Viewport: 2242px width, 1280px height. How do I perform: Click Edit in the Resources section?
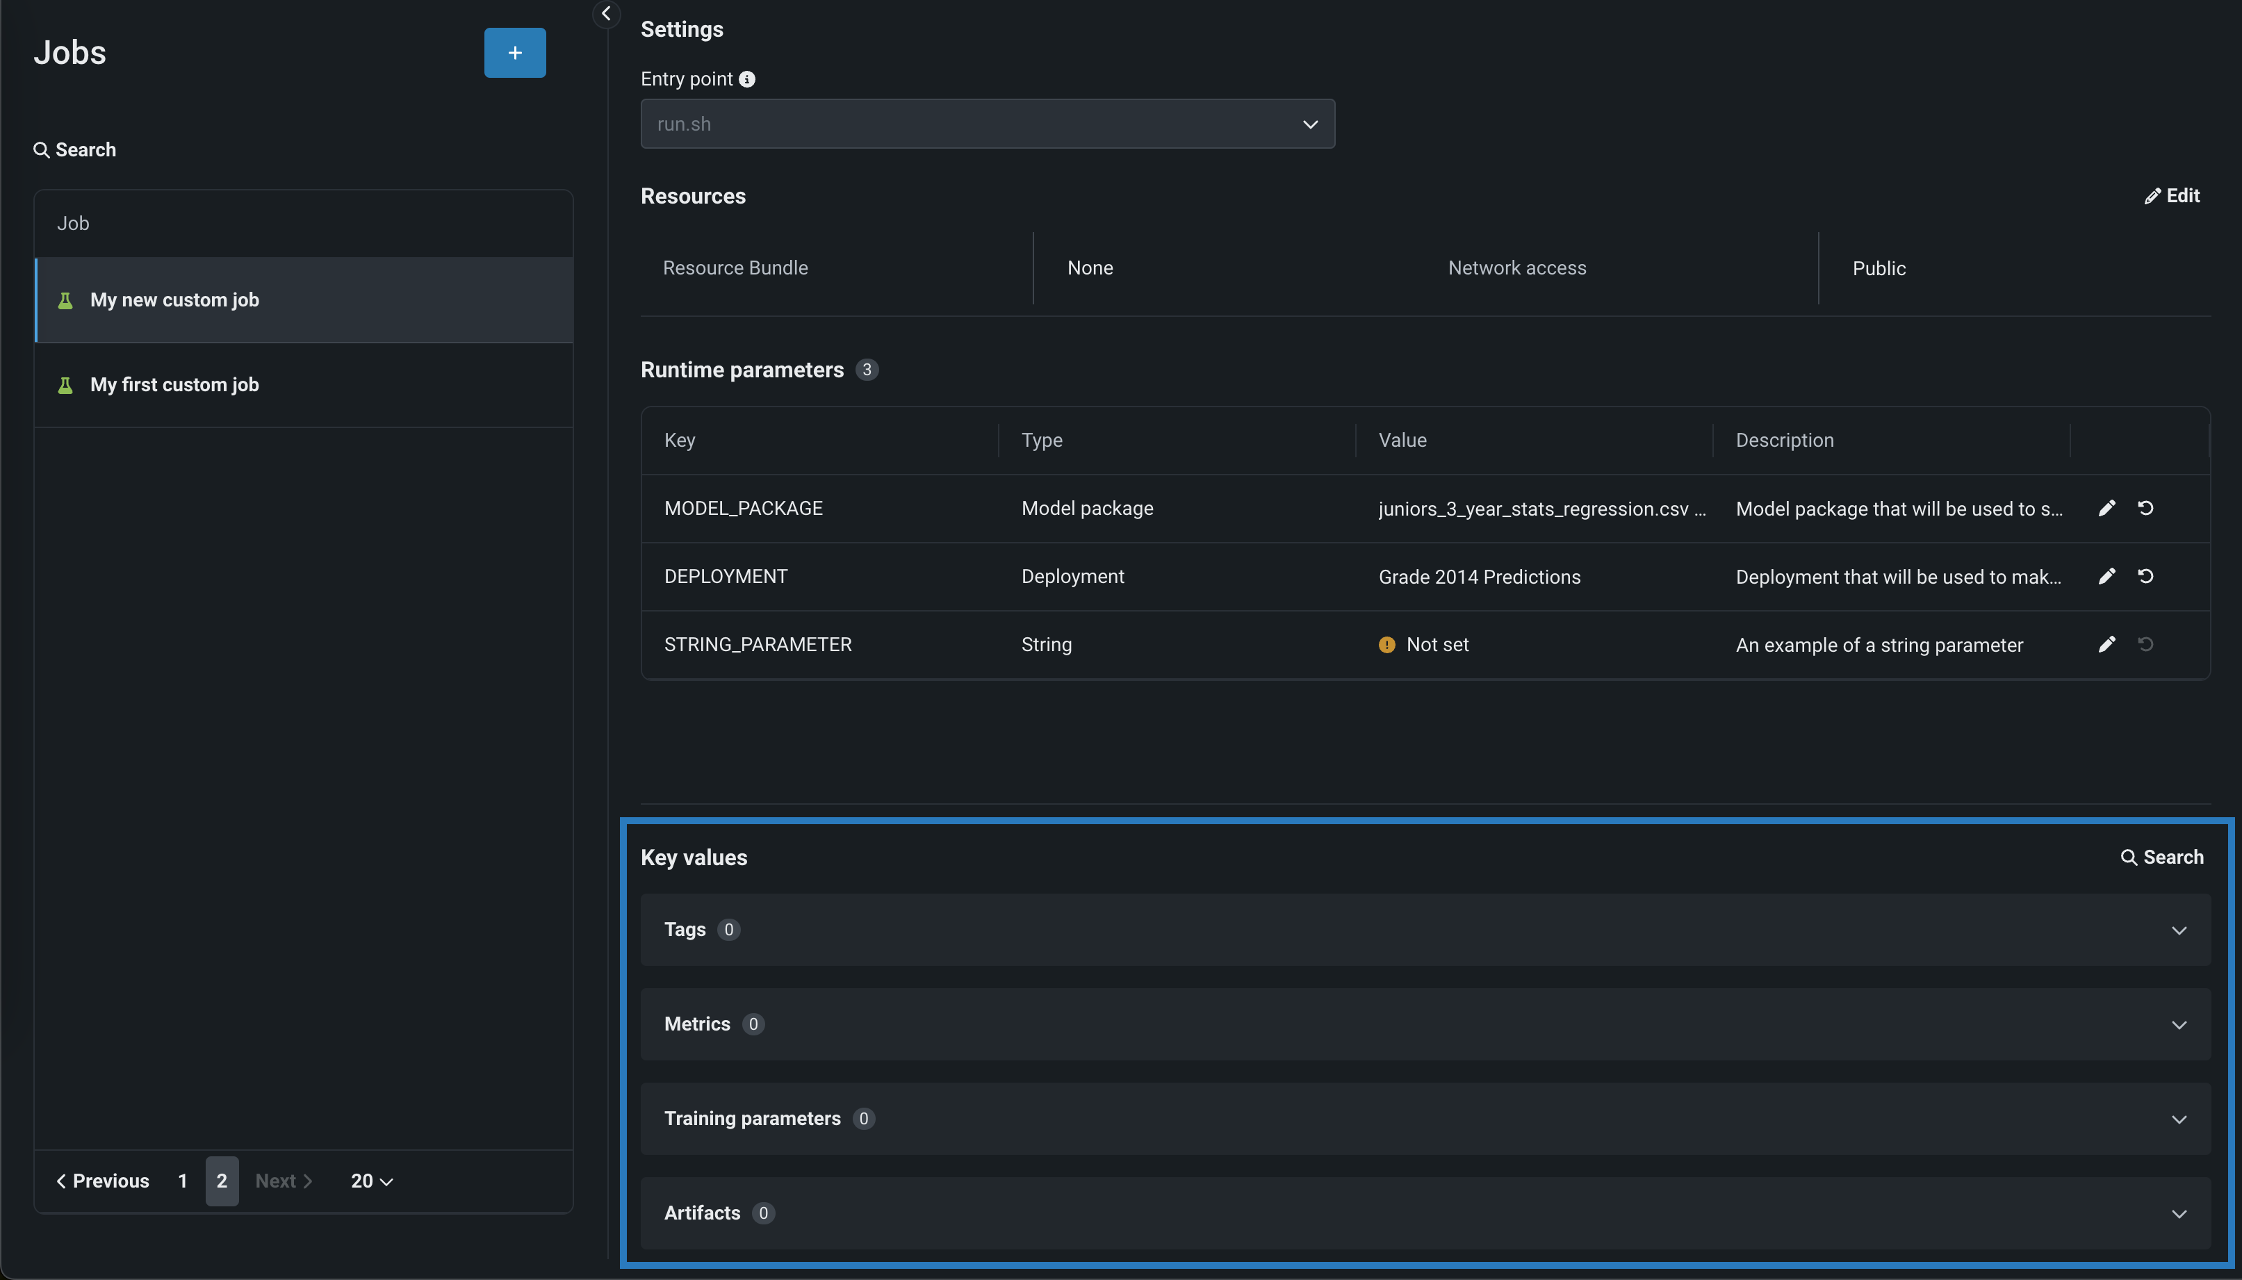[2172, 196]
